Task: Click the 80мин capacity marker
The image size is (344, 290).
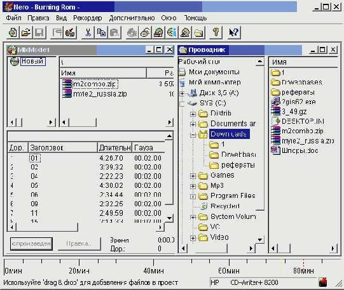Action: tap(303, 271)
